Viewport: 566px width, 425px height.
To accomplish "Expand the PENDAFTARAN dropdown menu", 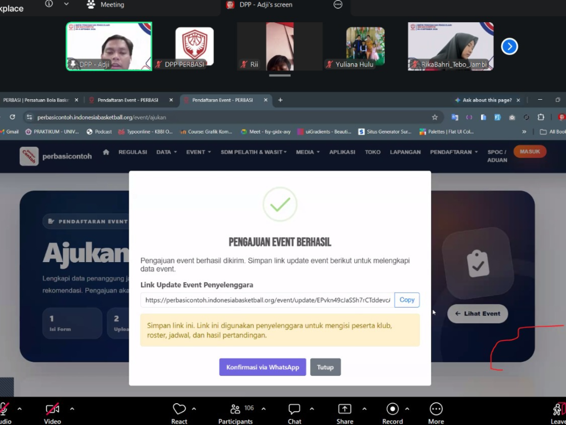I will (454, 152).
